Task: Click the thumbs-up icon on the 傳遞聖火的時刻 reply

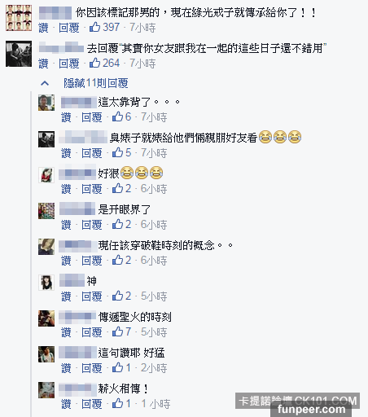Action: pos(118,331)
